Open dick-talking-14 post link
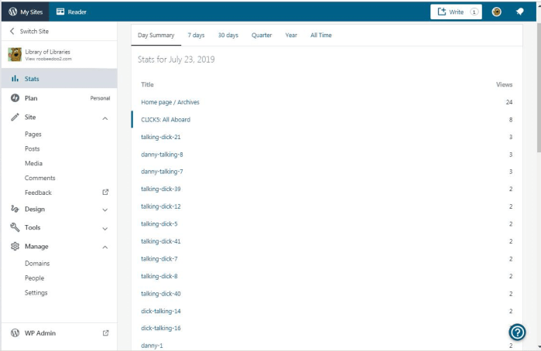 click(x=161, y=311)
